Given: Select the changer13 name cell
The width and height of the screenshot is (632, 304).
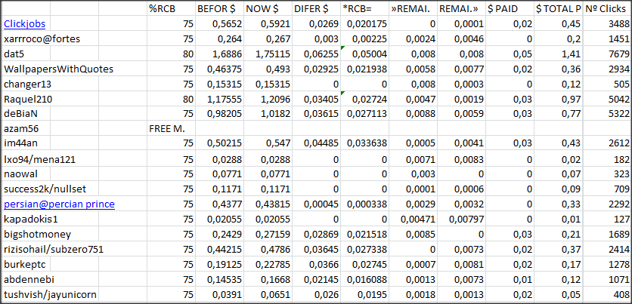Looking at the screenshot, I should coord(26,84).
